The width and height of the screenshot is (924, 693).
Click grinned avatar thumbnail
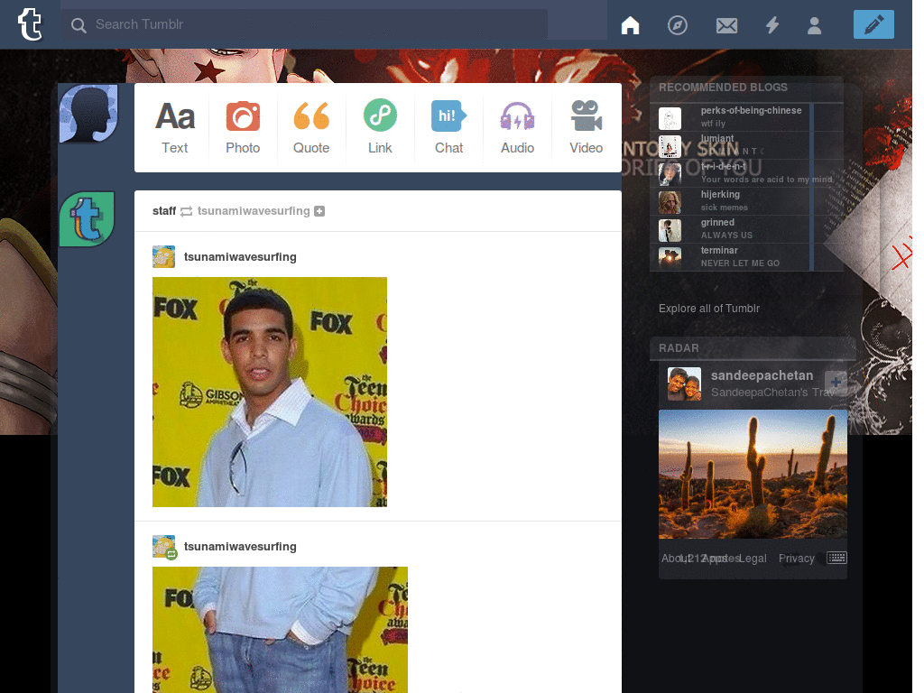click(670, 230)
